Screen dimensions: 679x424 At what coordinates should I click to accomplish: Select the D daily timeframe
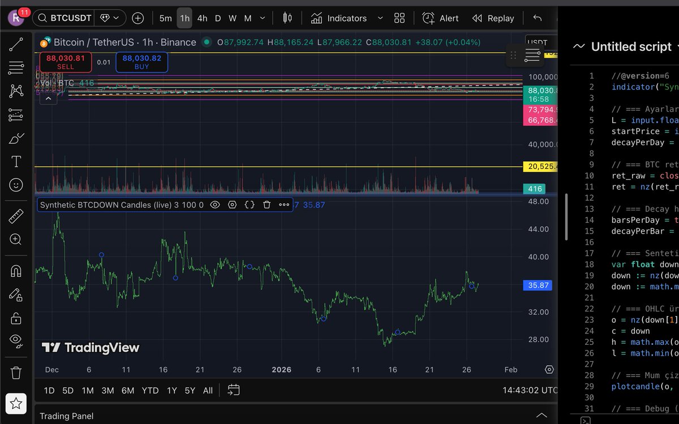[218, 18]
